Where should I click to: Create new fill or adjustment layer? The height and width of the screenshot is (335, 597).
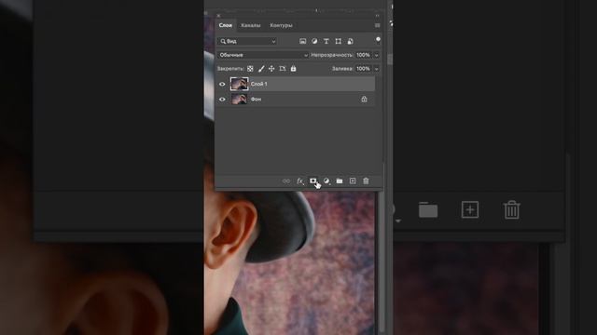pos(326,181)
